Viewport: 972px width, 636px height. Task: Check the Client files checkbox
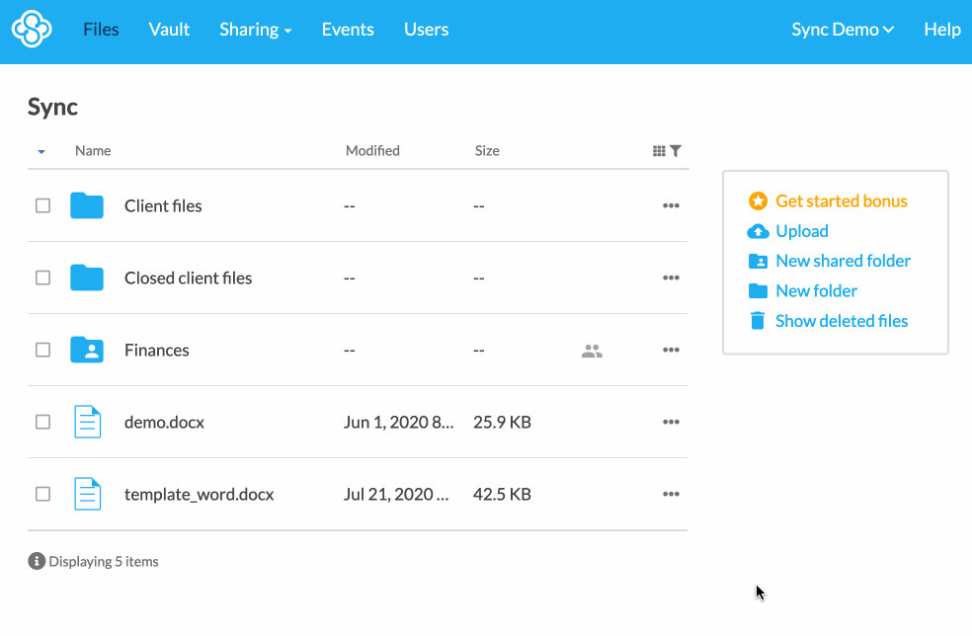pos(42,205)
